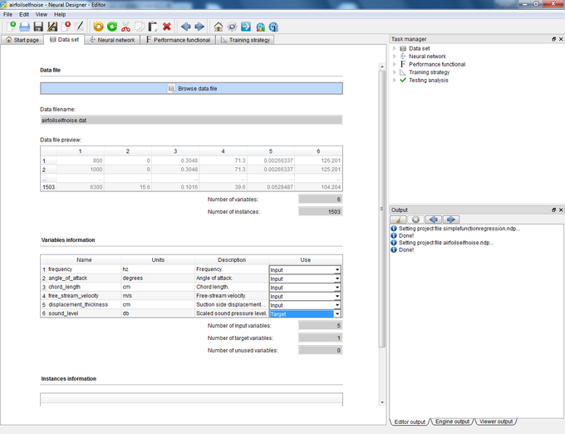Close the Output panel
Screen dimensions: 565x434
click(x=561, y=210)
